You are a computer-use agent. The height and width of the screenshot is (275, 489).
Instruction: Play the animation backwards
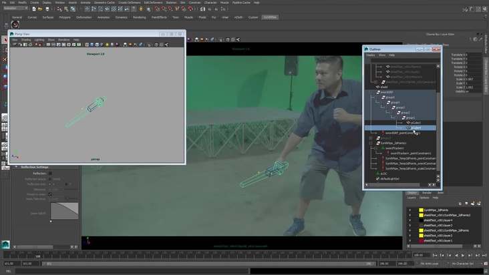pyautogui.click(x=456, y=256)
